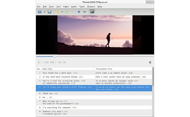Open the View menu
Image resolution: width=190 pixels, height=117 pixels.
coord(51,7)
